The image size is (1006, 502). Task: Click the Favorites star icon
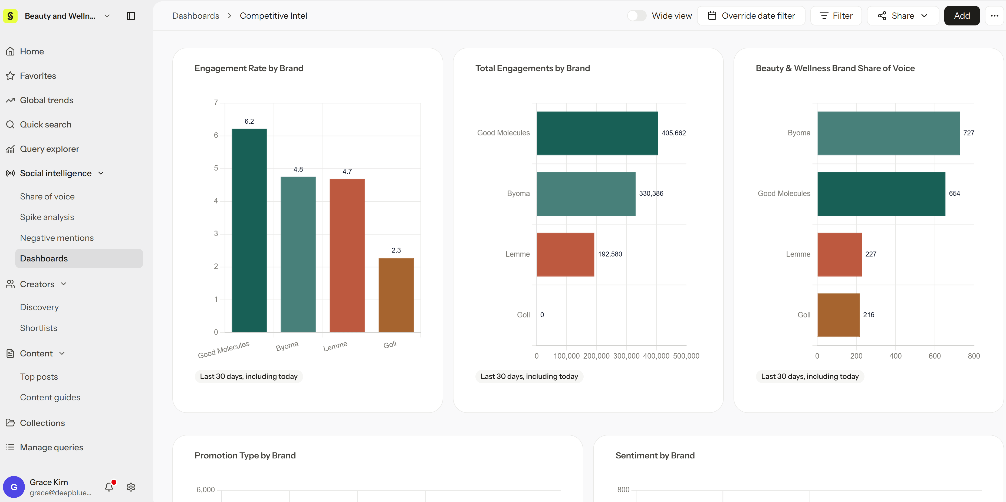(11, 76)
